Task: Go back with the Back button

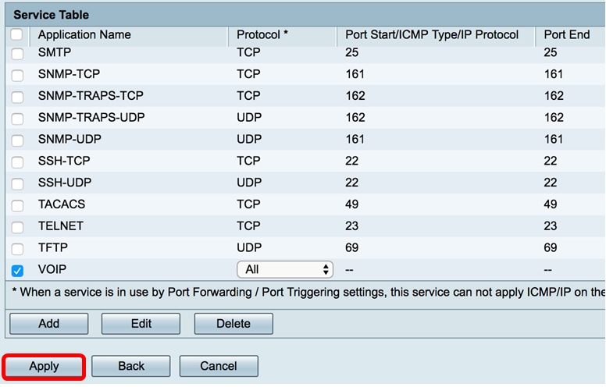Action: point(131,366)
